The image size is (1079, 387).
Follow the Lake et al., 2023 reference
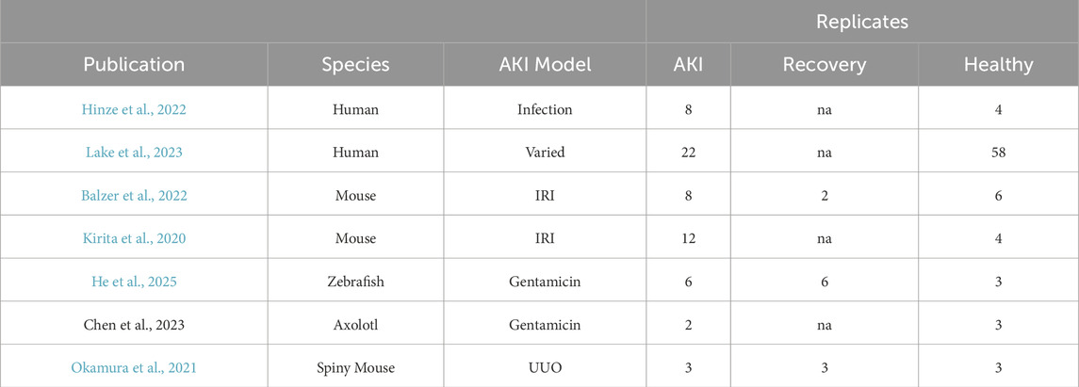click(x=134, y=153)
